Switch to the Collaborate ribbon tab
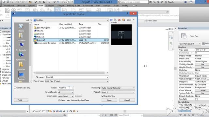This screenshot has width=209, height=117. 88,6
